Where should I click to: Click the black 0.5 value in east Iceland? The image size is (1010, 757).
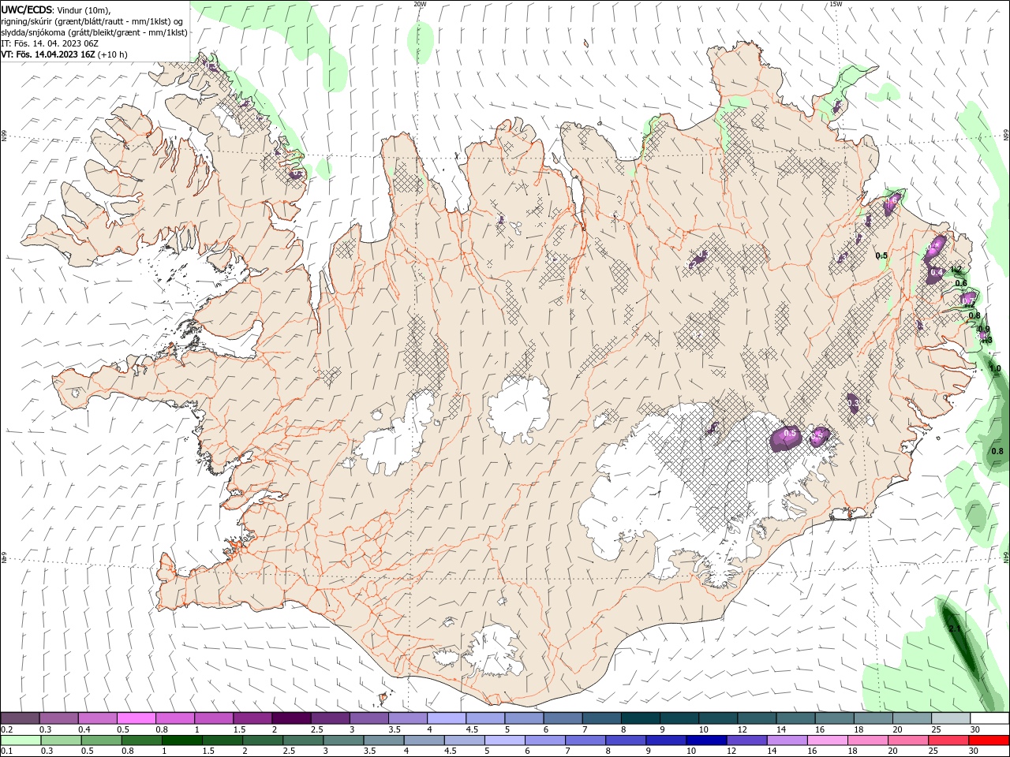point(881,255)
